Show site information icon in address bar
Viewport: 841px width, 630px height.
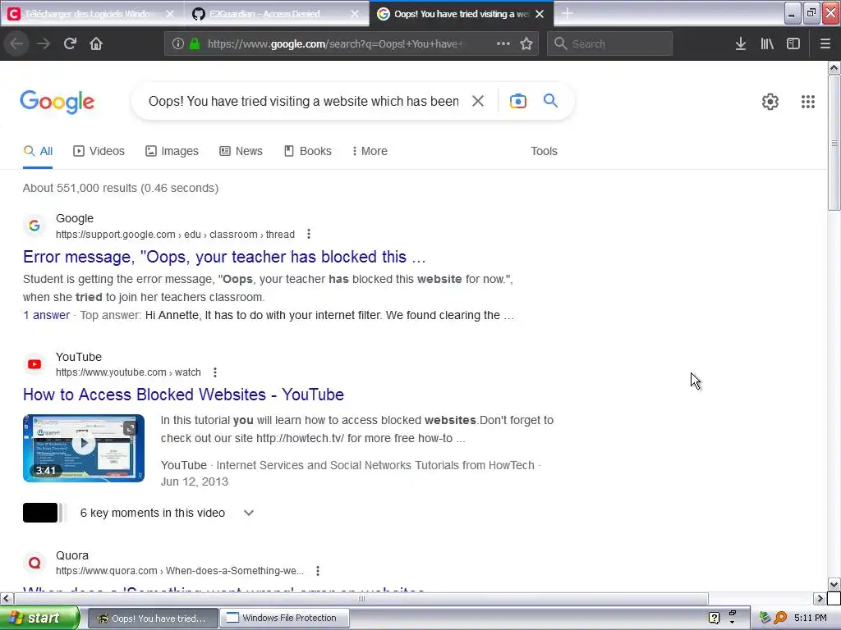point(177,43)
